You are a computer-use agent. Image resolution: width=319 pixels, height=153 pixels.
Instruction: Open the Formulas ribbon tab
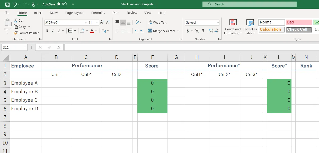98,13
